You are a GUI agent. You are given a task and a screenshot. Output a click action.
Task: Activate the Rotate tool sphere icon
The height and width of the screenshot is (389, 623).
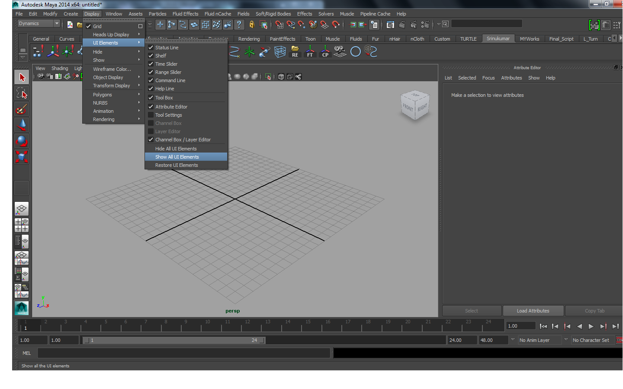(22, 141)
